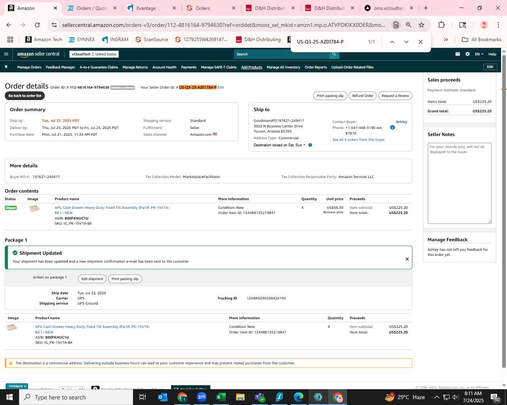
Task: Open the D&H Distributing bookmark
Action: [x=258, y=40]
